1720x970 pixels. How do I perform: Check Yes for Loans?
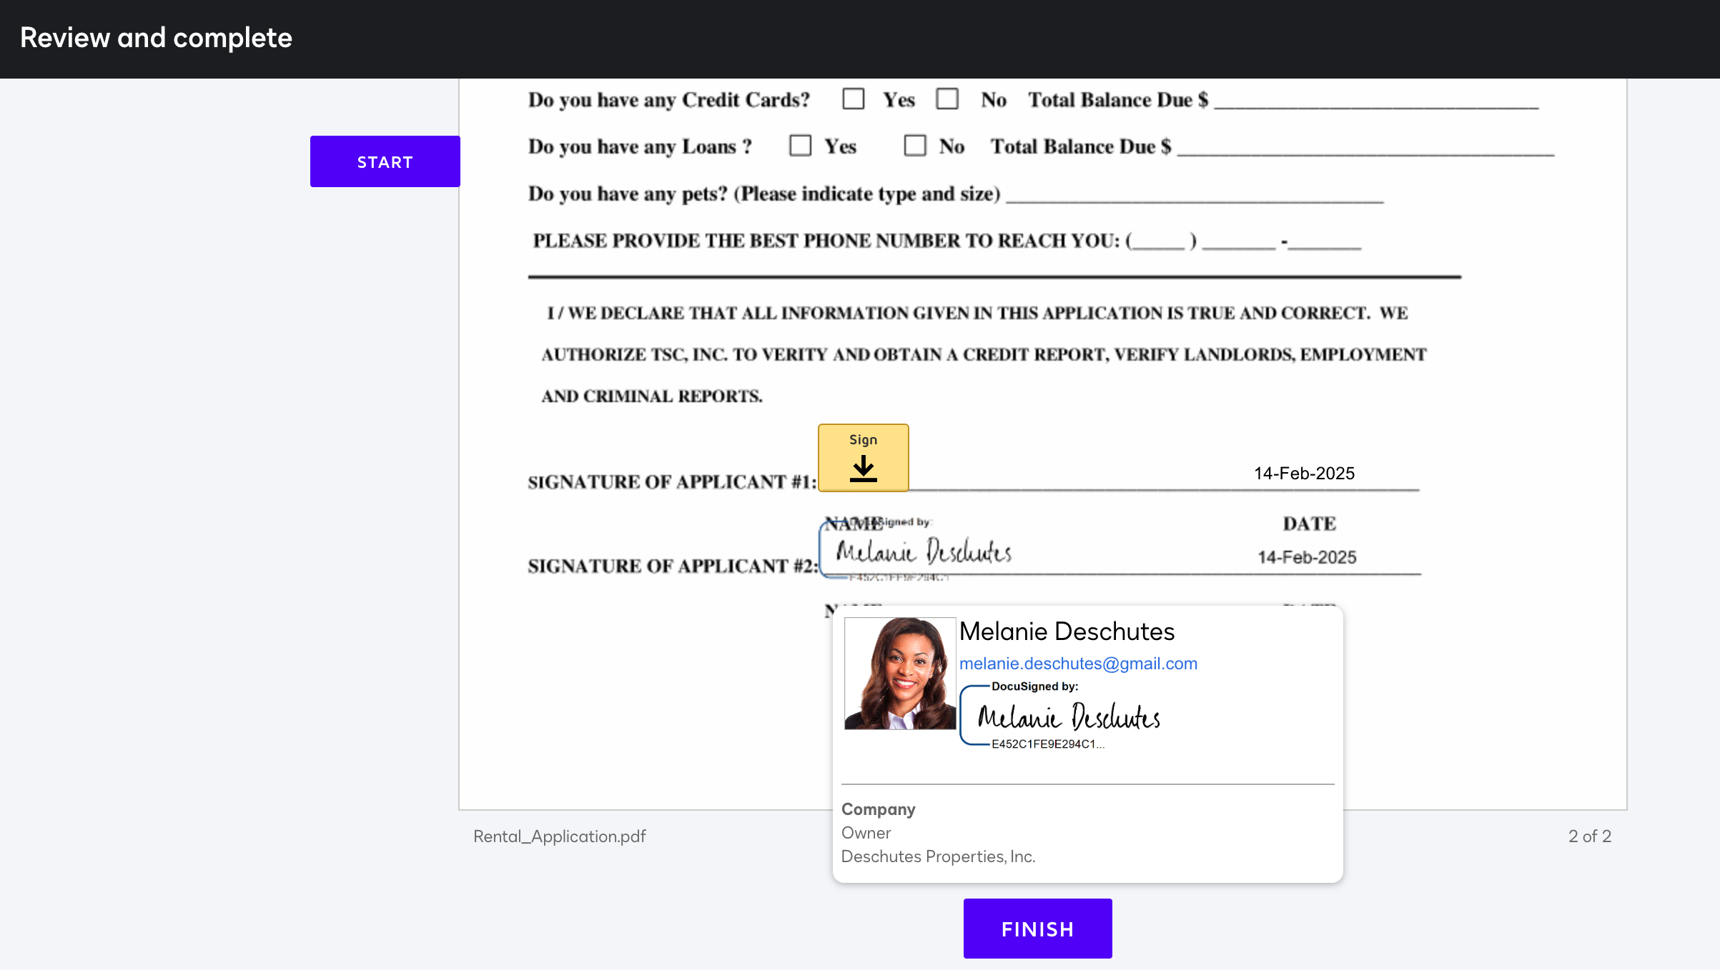coord(800,146)
